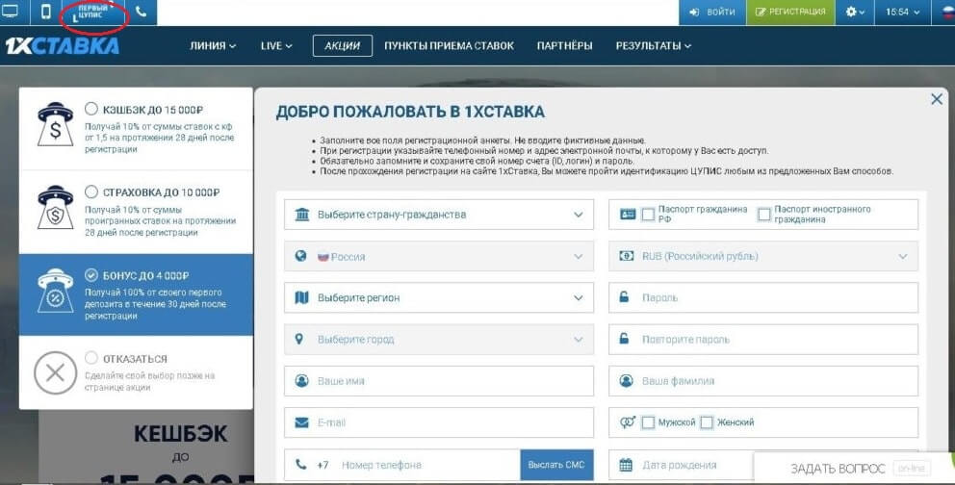Click padlock icon beside Повторите пароль

tap(624, 339)
